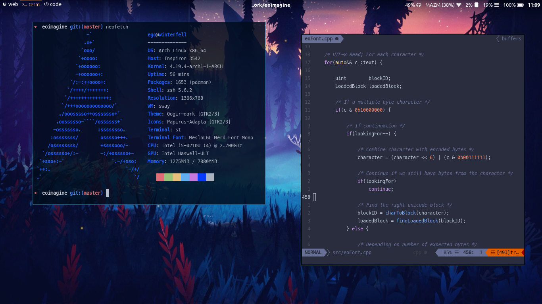The height and width of the screenshot is (304, 542).
Task: Click the 11:09 clock in top bar
Action: pyautogui.click(x=534, y=5)
